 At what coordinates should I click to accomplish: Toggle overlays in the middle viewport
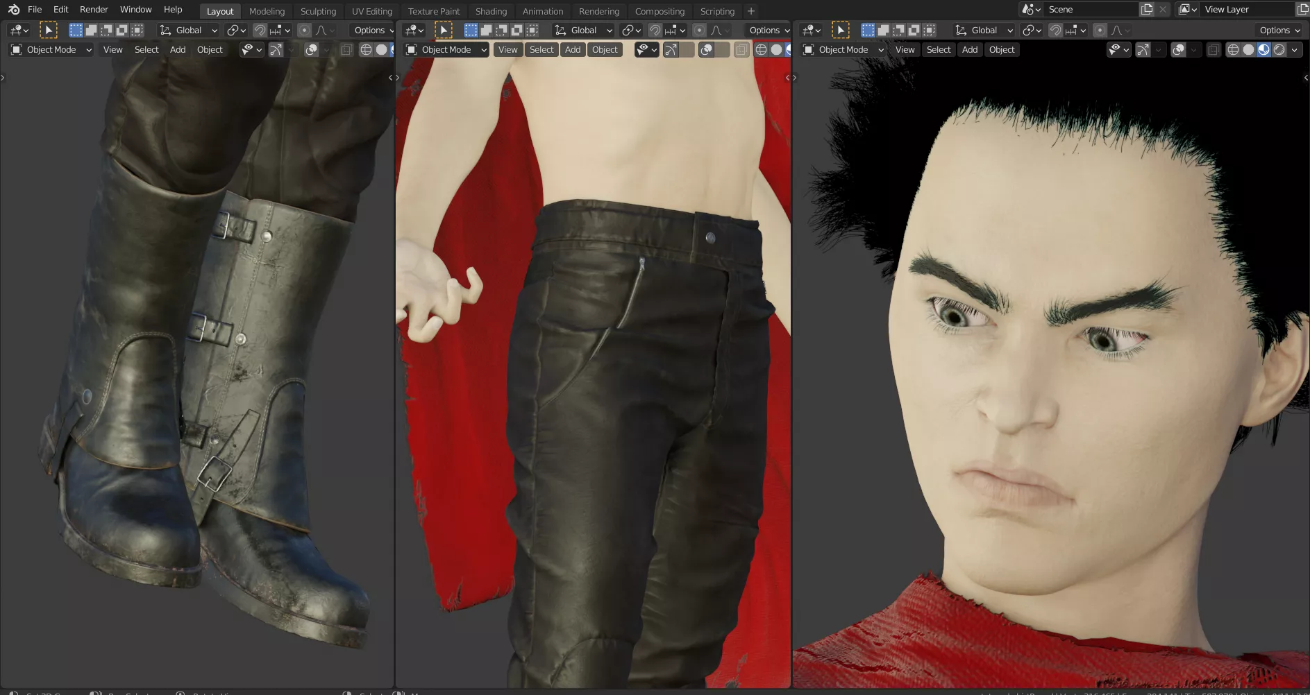(706, 50)
